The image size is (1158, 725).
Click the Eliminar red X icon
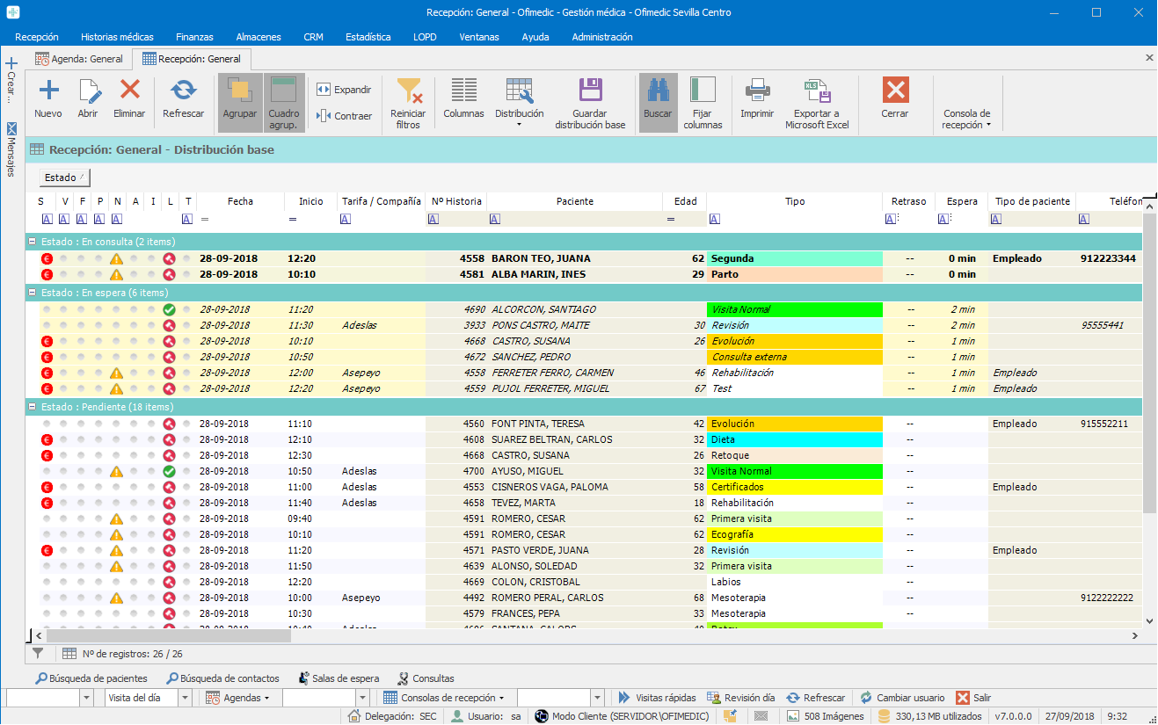point(129,91)
